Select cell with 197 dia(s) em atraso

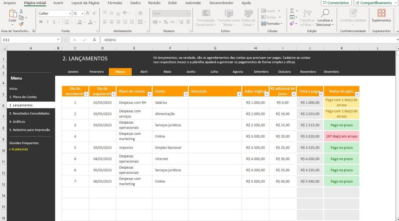pos(341,136)
